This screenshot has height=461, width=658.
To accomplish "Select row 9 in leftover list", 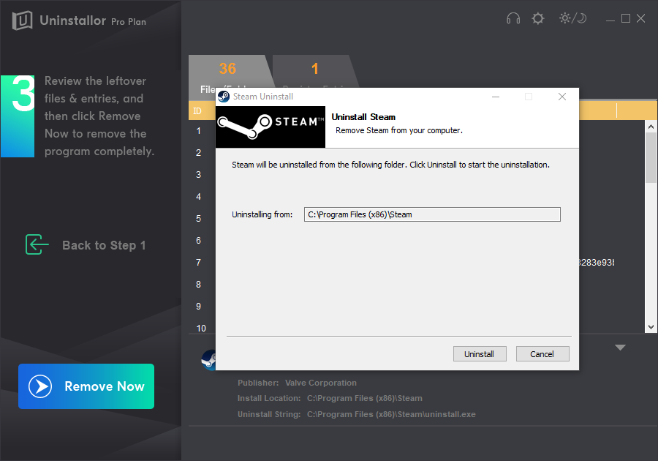I will coord(198,307).
